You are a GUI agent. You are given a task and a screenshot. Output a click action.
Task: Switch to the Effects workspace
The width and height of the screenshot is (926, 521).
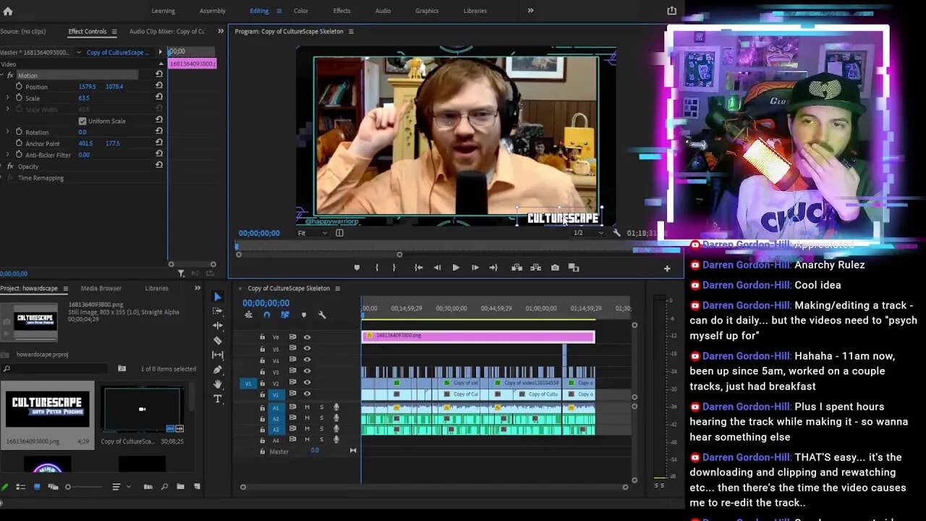click(x=341, y=11)
